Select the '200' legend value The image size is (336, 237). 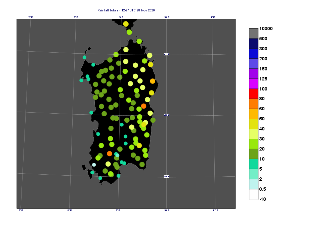coord(263,59)
